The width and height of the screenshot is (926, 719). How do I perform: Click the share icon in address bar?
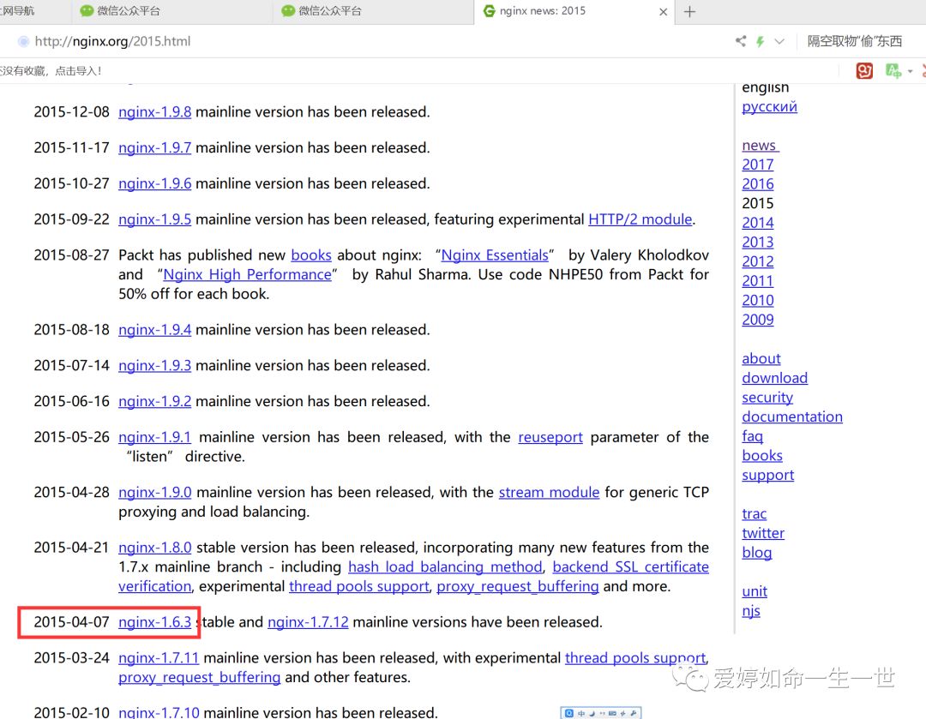(x=741, y=41)
